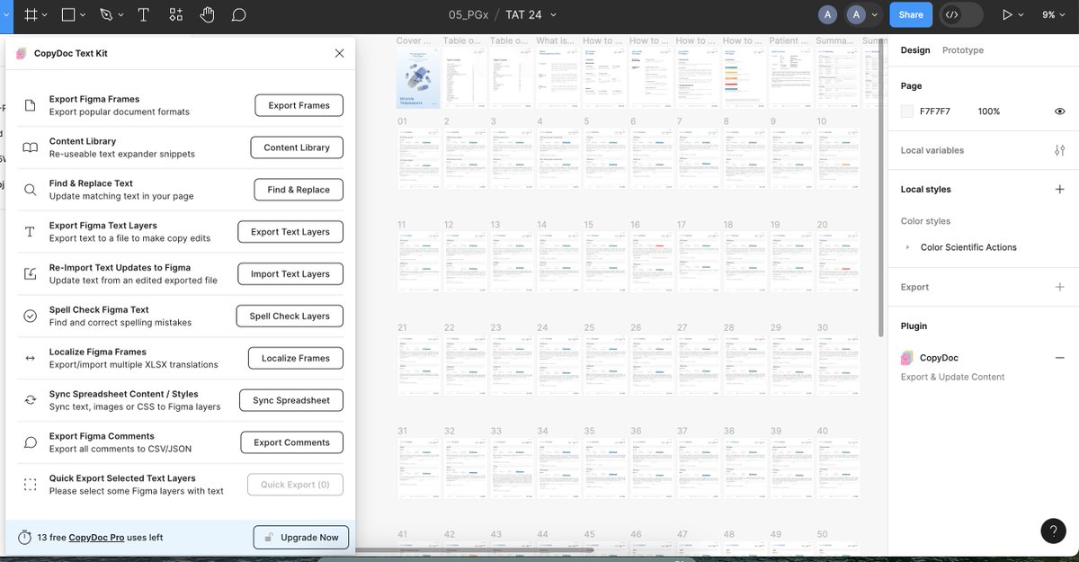
Task: Select the Comment tool
Action: point(238,15)
